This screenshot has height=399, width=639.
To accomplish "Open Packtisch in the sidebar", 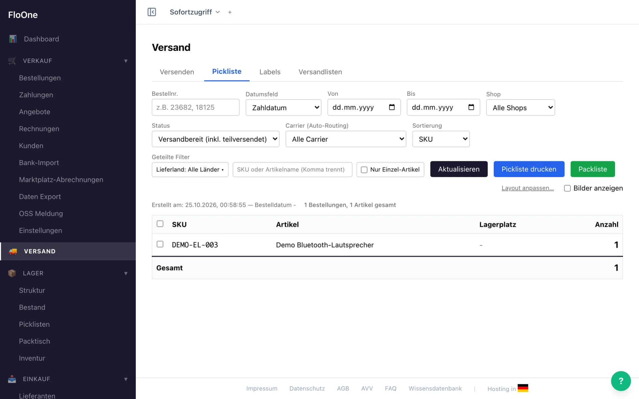I will [34, 341].
